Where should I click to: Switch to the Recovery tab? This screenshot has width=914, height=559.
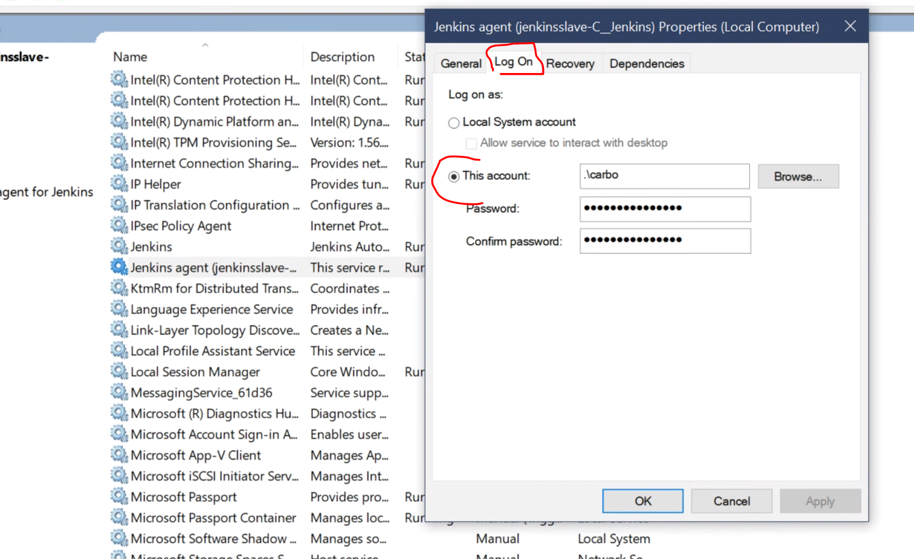click(x=570, y=63)
